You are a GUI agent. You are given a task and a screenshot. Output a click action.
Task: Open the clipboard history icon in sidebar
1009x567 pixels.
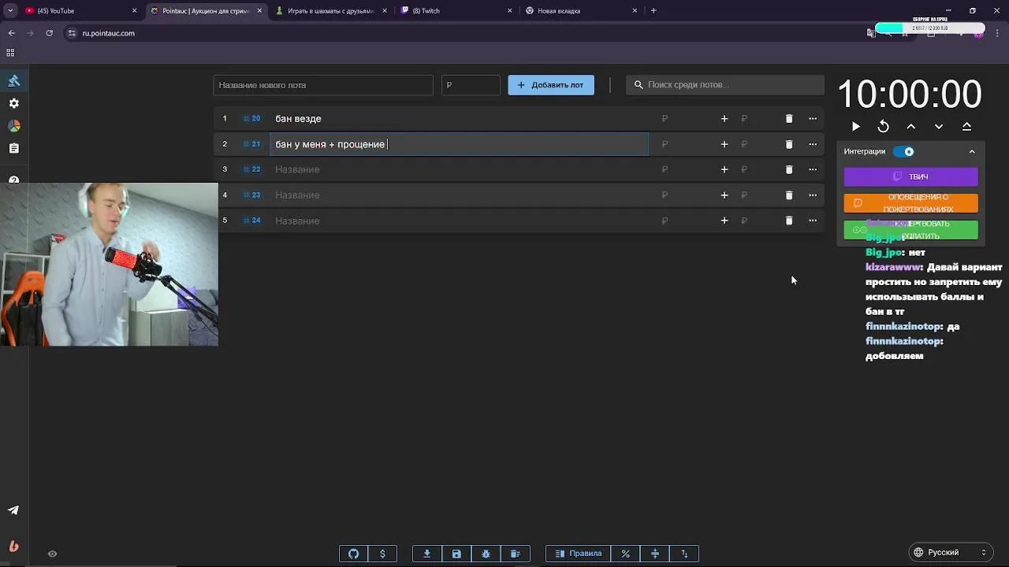click(13, 148)
